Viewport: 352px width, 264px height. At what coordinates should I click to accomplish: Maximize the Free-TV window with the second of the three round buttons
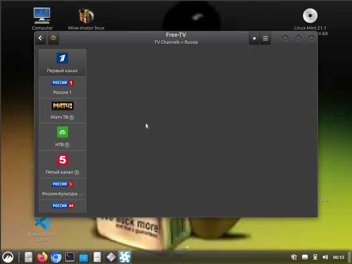click(298, 38)
